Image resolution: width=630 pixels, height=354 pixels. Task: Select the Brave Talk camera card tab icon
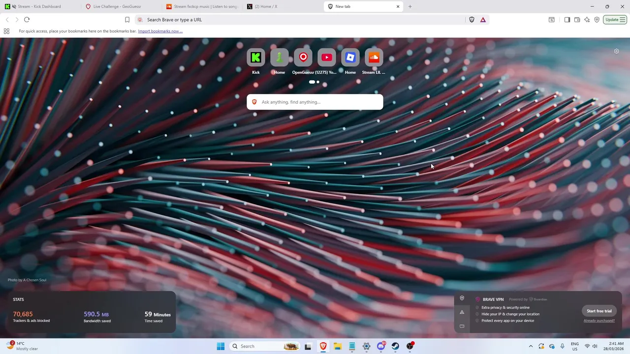[462, 326]
